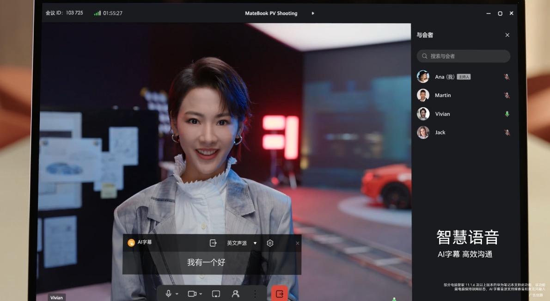550x301 pixels.
Task: Toggle the microphone in bottom toolbar
Action: (168, 293)
